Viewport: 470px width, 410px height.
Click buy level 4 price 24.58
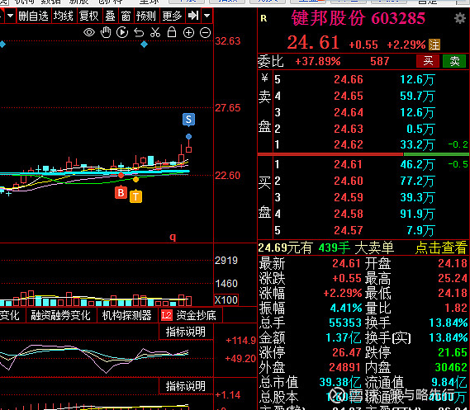[349, 214]
